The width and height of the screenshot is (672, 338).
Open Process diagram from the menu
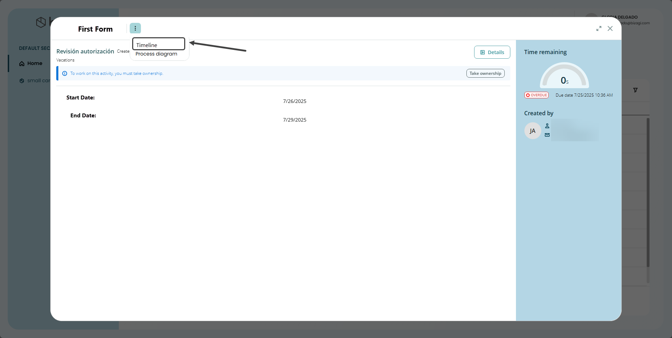click(156, 54)
